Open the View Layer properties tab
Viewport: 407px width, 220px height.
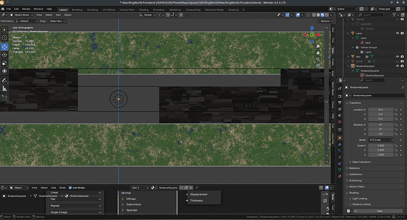click(340, 109)
